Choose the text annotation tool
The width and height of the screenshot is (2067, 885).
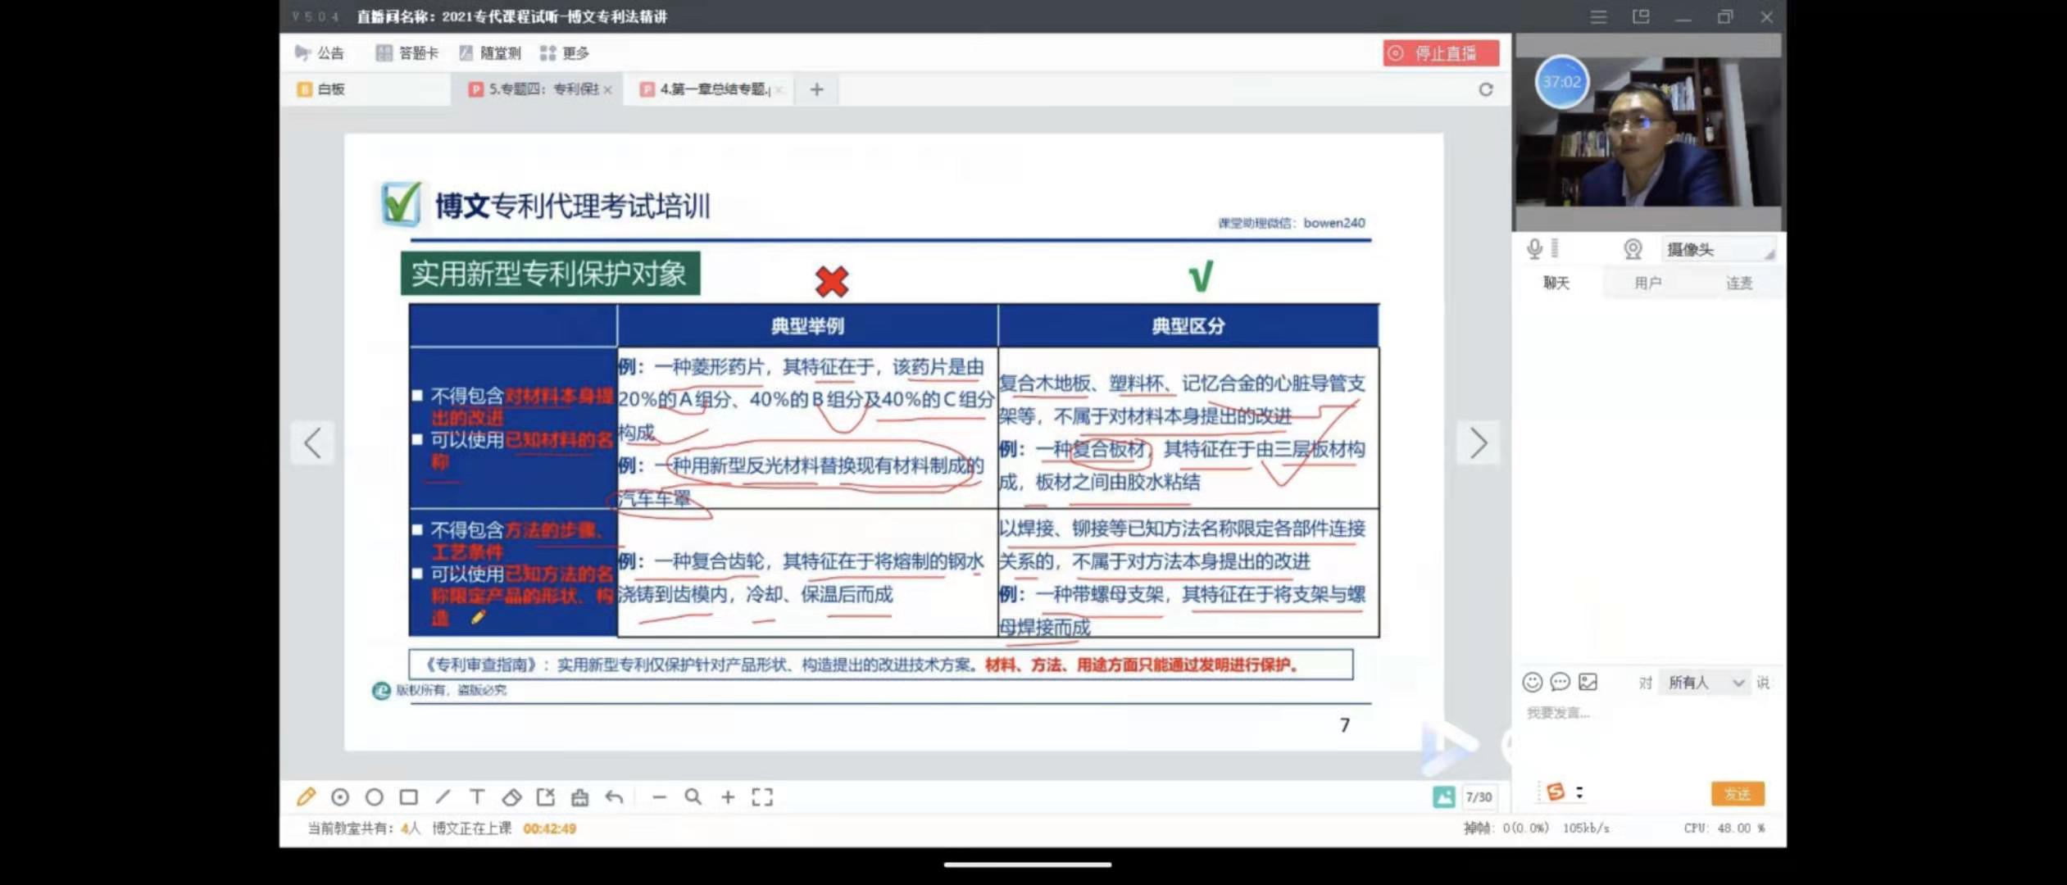(477, 796)
